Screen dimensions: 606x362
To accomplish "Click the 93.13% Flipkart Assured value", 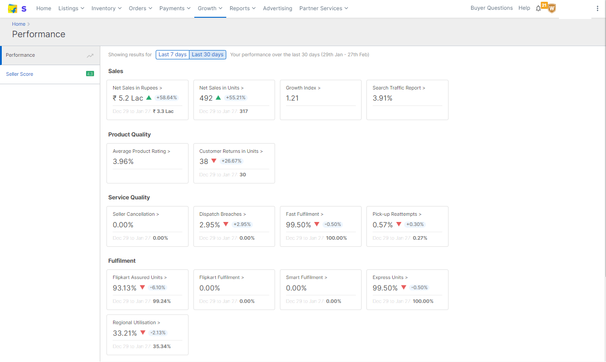I will point(125,288).
